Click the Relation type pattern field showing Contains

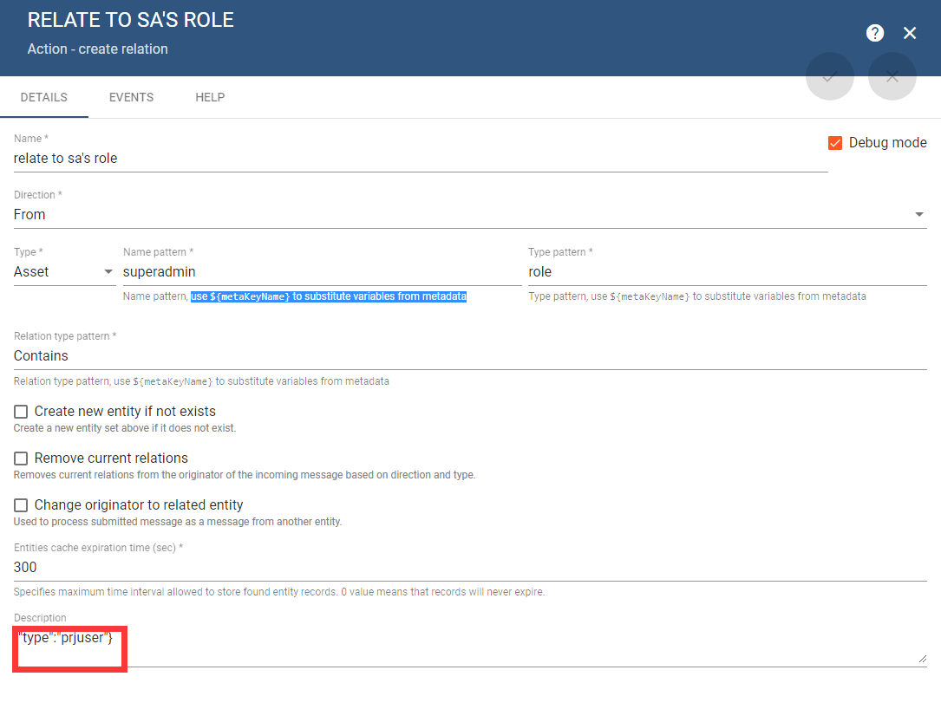pyautogui.click(x=260, y=355)
